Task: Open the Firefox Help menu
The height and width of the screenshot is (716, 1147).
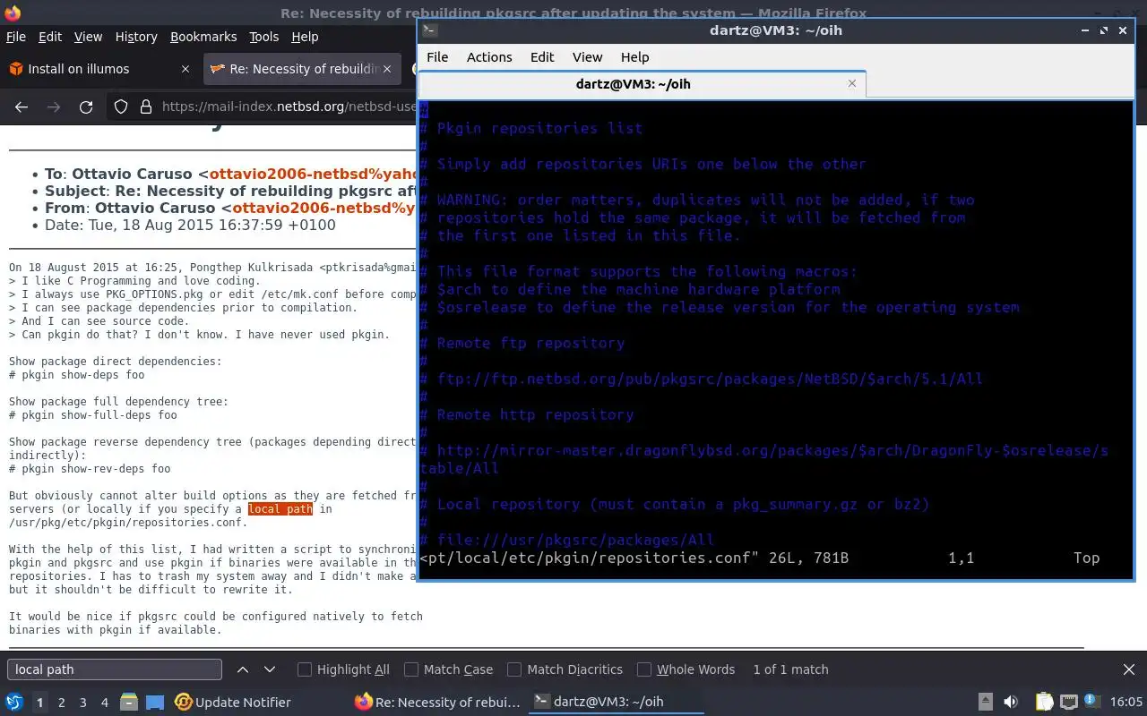Action: point(305,37)
